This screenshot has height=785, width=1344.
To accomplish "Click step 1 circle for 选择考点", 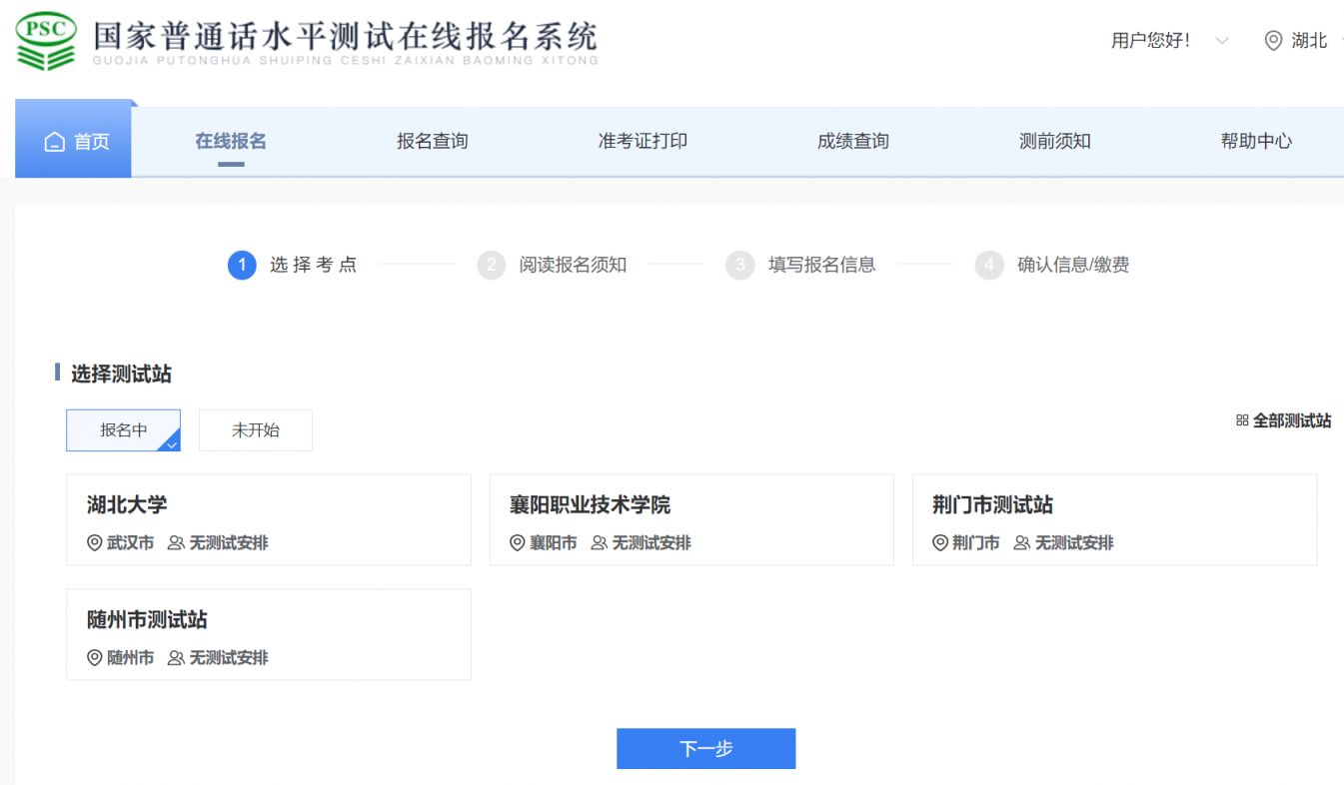I will (x=242, y=266).
